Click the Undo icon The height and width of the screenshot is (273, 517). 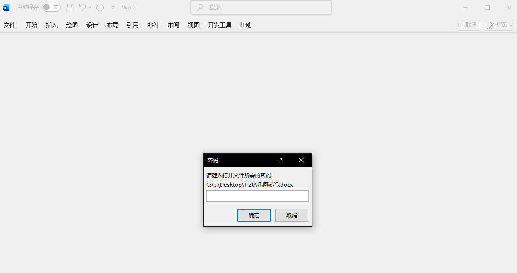click(x=83, y=7)
